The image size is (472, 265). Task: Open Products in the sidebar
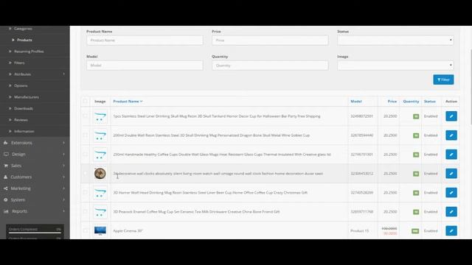tap(24, 40)
